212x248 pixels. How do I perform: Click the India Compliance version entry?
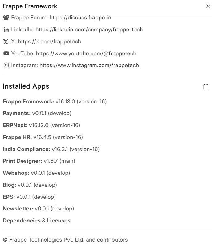click(x=51, y=149)
